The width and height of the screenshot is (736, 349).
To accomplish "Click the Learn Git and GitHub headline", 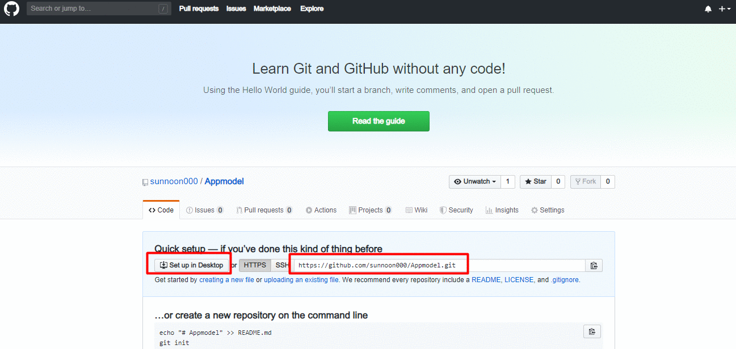I will point(378,69).
